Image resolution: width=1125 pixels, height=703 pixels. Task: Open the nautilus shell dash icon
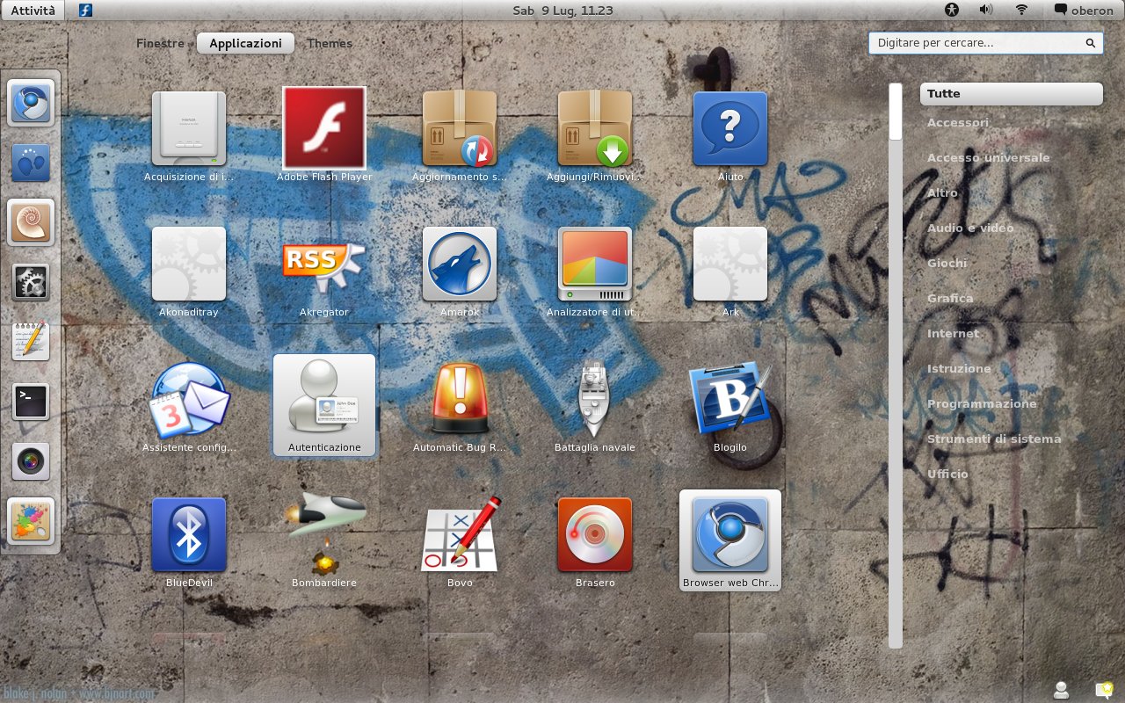32,222
